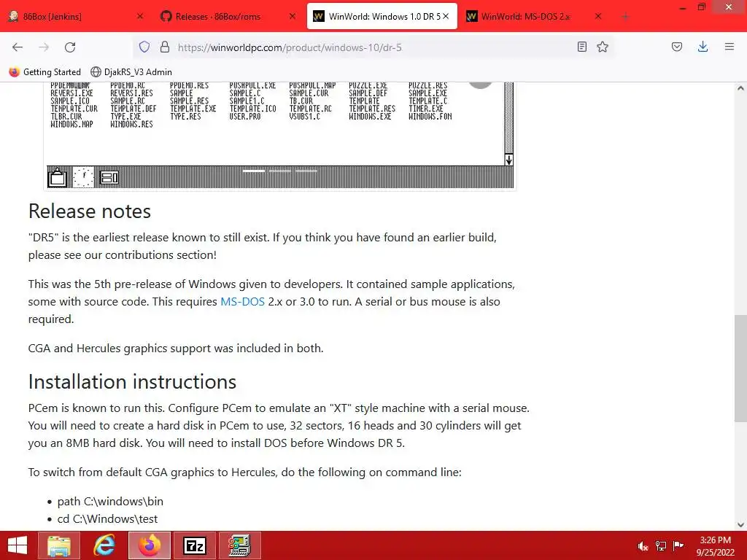Open the 86Box emulator taskbar icon
The width and height of the screenshot is (747, 560).
click(239, 545)
